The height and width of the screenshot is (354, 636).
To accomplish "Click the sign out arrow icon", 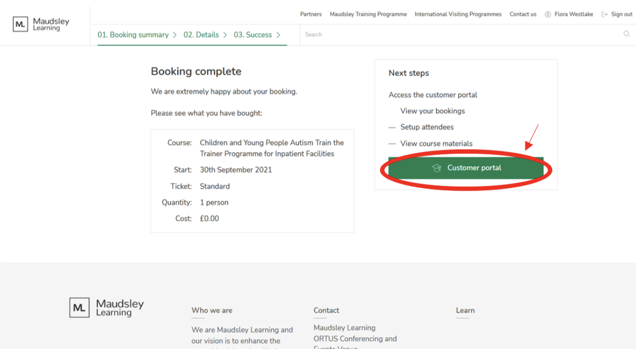I will (605, 14).
